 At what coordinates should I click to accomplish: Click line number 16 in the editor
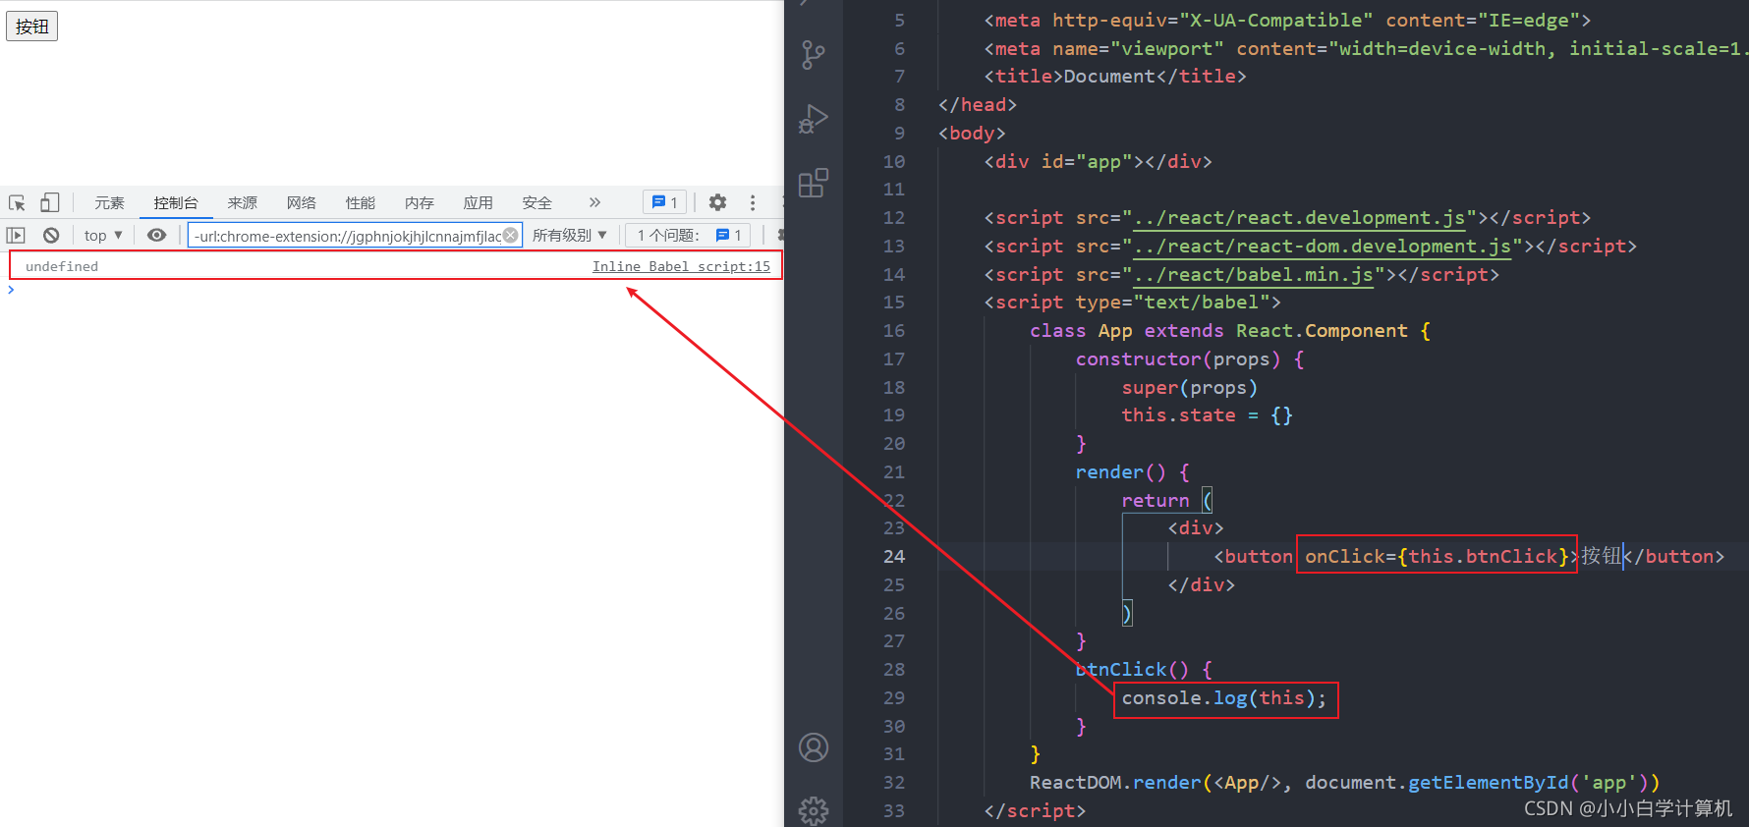pyautogui.click(x=894, y=331)
